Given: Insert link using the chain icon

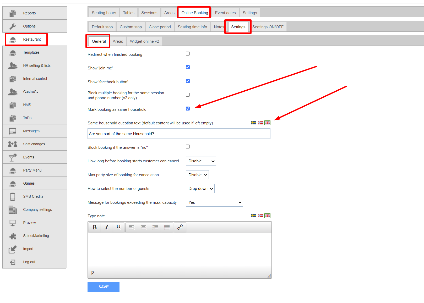Looking at the screenshot, I should [180, 227].
